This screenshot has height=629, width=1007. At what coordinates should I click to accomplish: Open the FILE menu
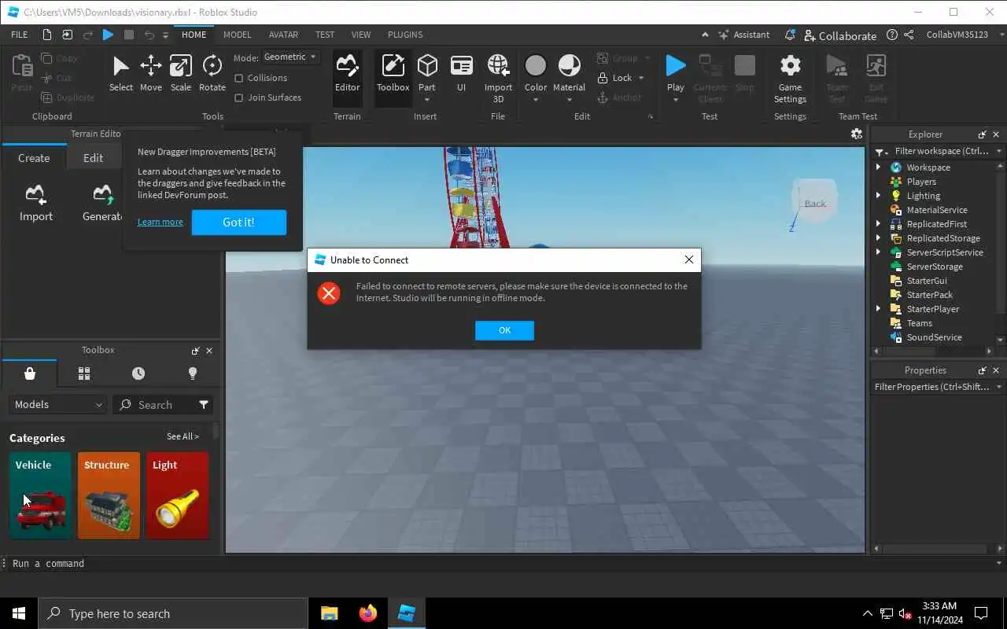point(19,35)
